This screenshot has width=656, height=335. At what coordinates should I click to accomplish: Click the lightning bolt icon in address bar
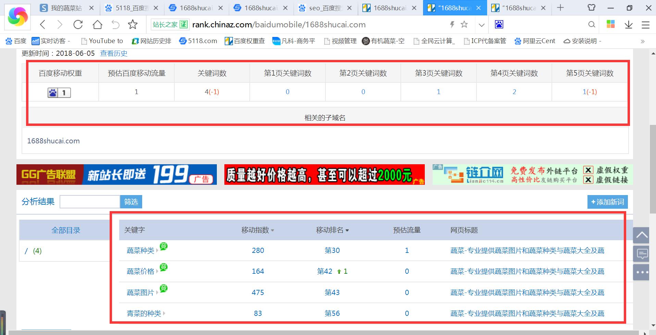pyautogui.click(x=451, y=24)
